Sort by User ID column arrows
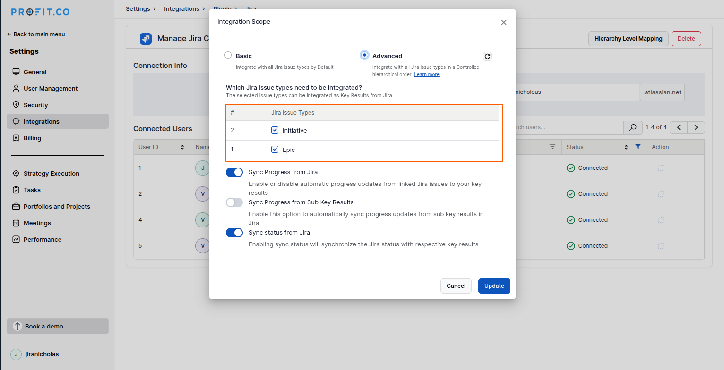Screen dimensions: 724x370 click(182, 147)
